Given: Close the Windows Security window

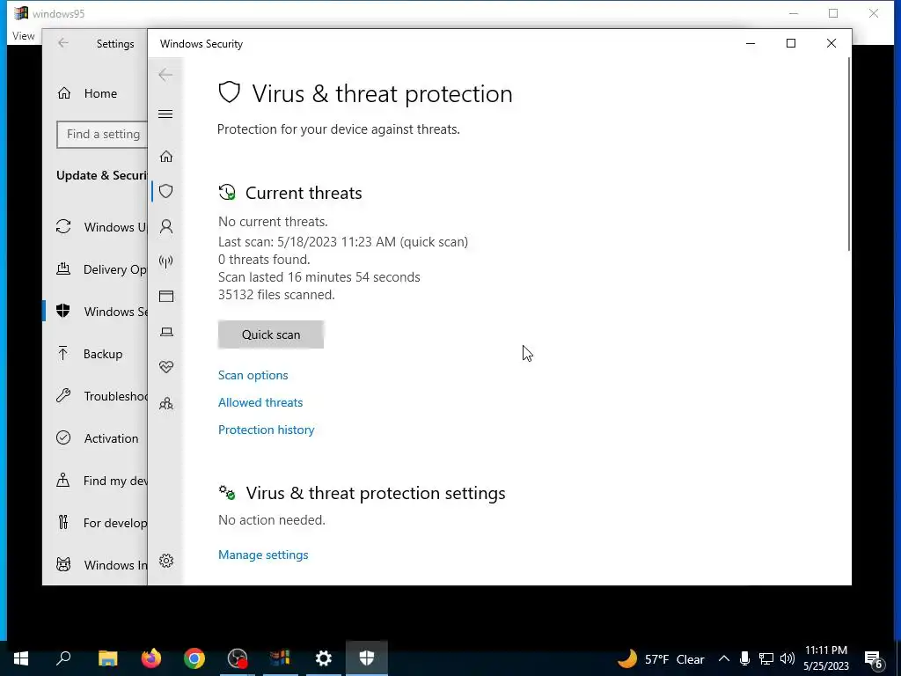Looking at the screenshot, I should pyautogui.click(x=831, y=43).
